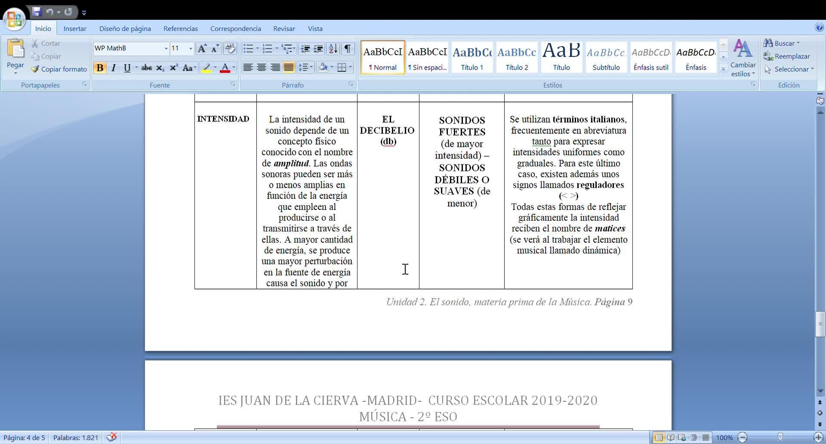Open Seleccionar dropdown
Screen dimensions: 826x444
pyautogui.click(x=789, y=69)
